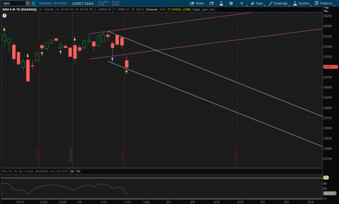Click the Studies button
This screenshot has width=339, height=204.
coord(301,3)
